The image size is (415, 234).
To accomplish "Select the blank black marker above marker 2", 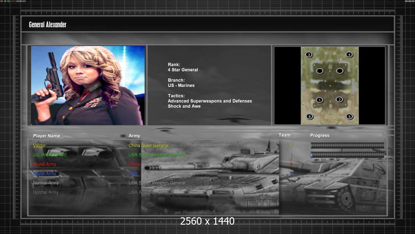I will [340, 71].
